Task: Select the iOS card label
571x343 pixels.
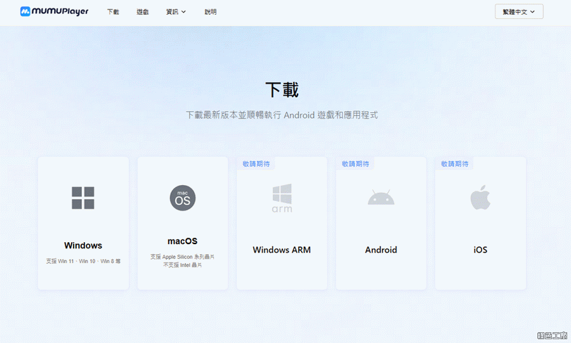Action: (480, 250)
